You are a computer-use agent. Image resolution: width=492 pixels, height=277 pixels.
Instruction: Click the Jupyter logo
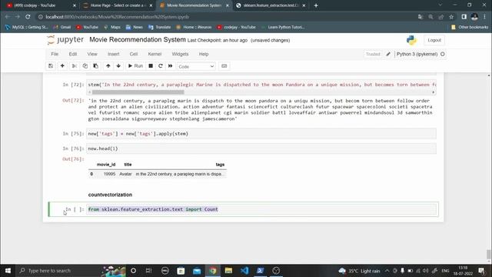(65, 40)
